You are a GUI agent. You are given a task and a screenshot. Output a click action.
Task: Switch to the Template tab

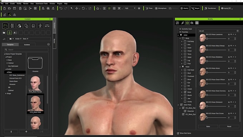click(10, 45)
